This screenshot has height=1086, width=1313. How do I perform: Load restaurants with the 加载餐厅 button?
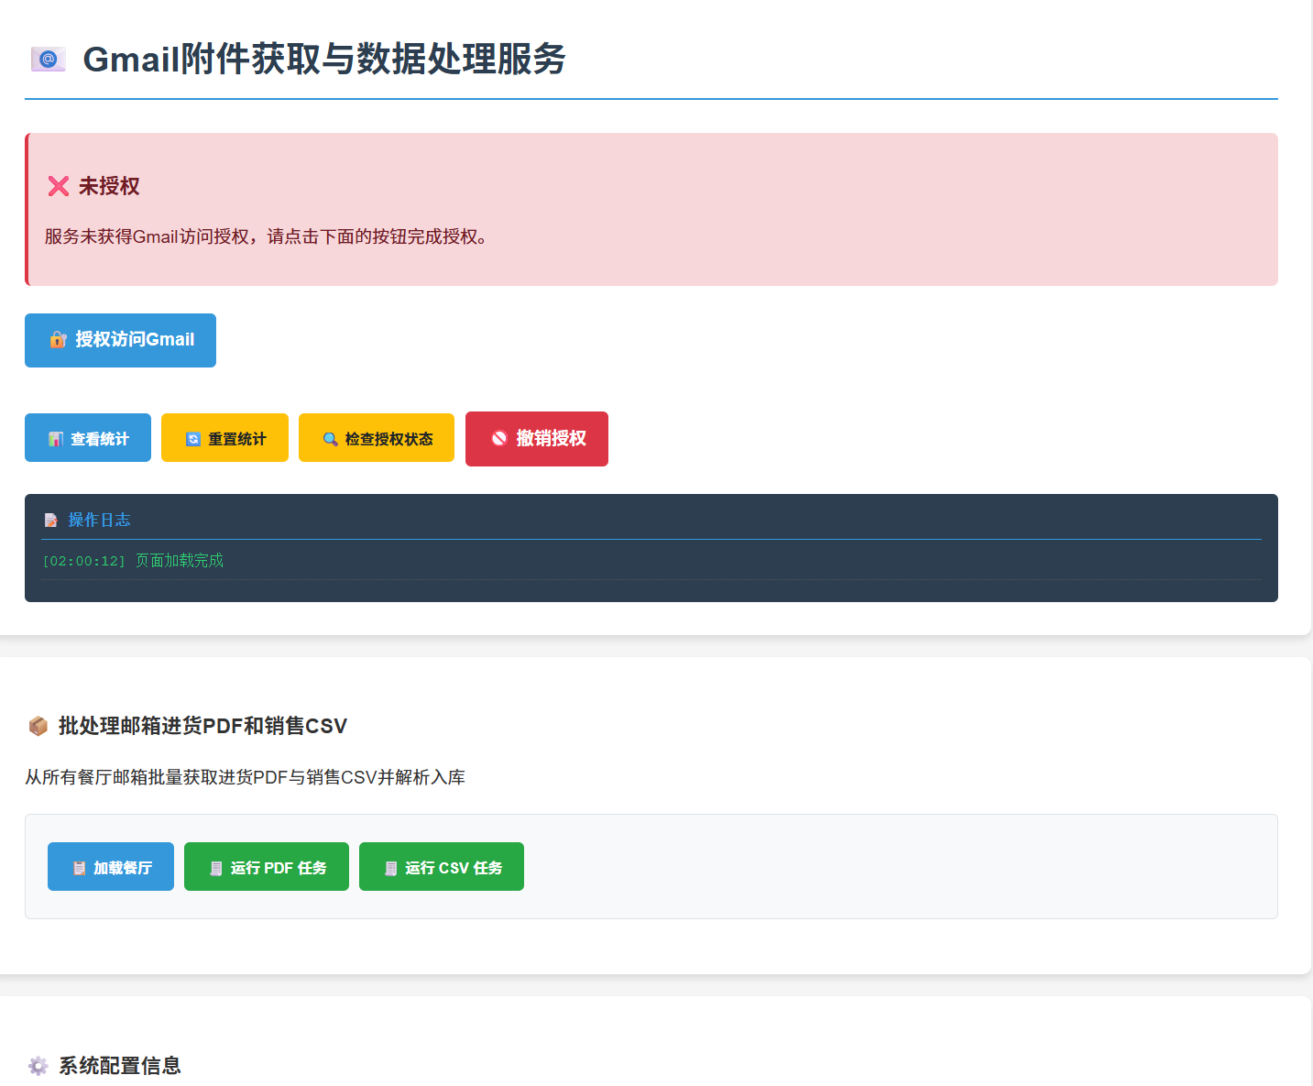pyautogui.click(x=111, y=867)
